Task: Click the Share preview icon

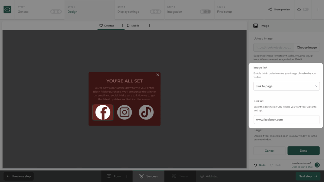Action: [270, 9]
